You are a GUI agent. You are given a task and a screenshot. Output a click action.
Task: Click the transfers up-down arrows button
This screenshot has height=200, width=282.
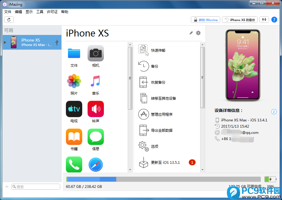[x=264, y=20]
